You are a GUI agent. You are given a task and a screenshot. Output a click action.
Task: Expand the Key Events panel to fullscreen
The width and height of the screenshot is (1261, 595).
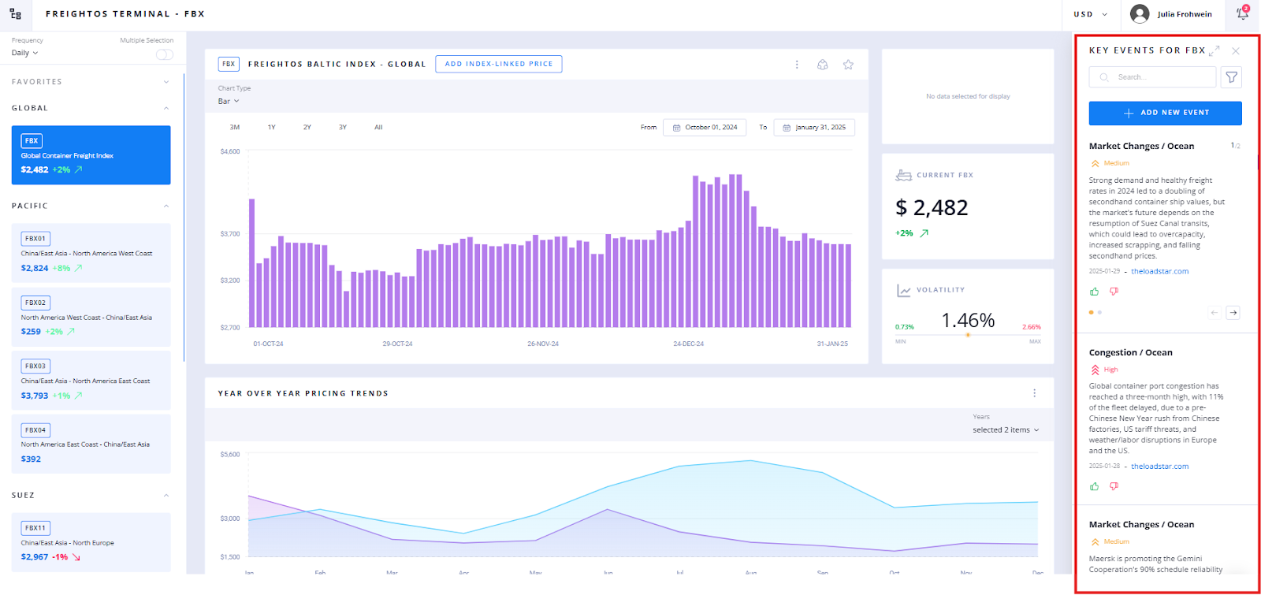[x=1215, y=50]
